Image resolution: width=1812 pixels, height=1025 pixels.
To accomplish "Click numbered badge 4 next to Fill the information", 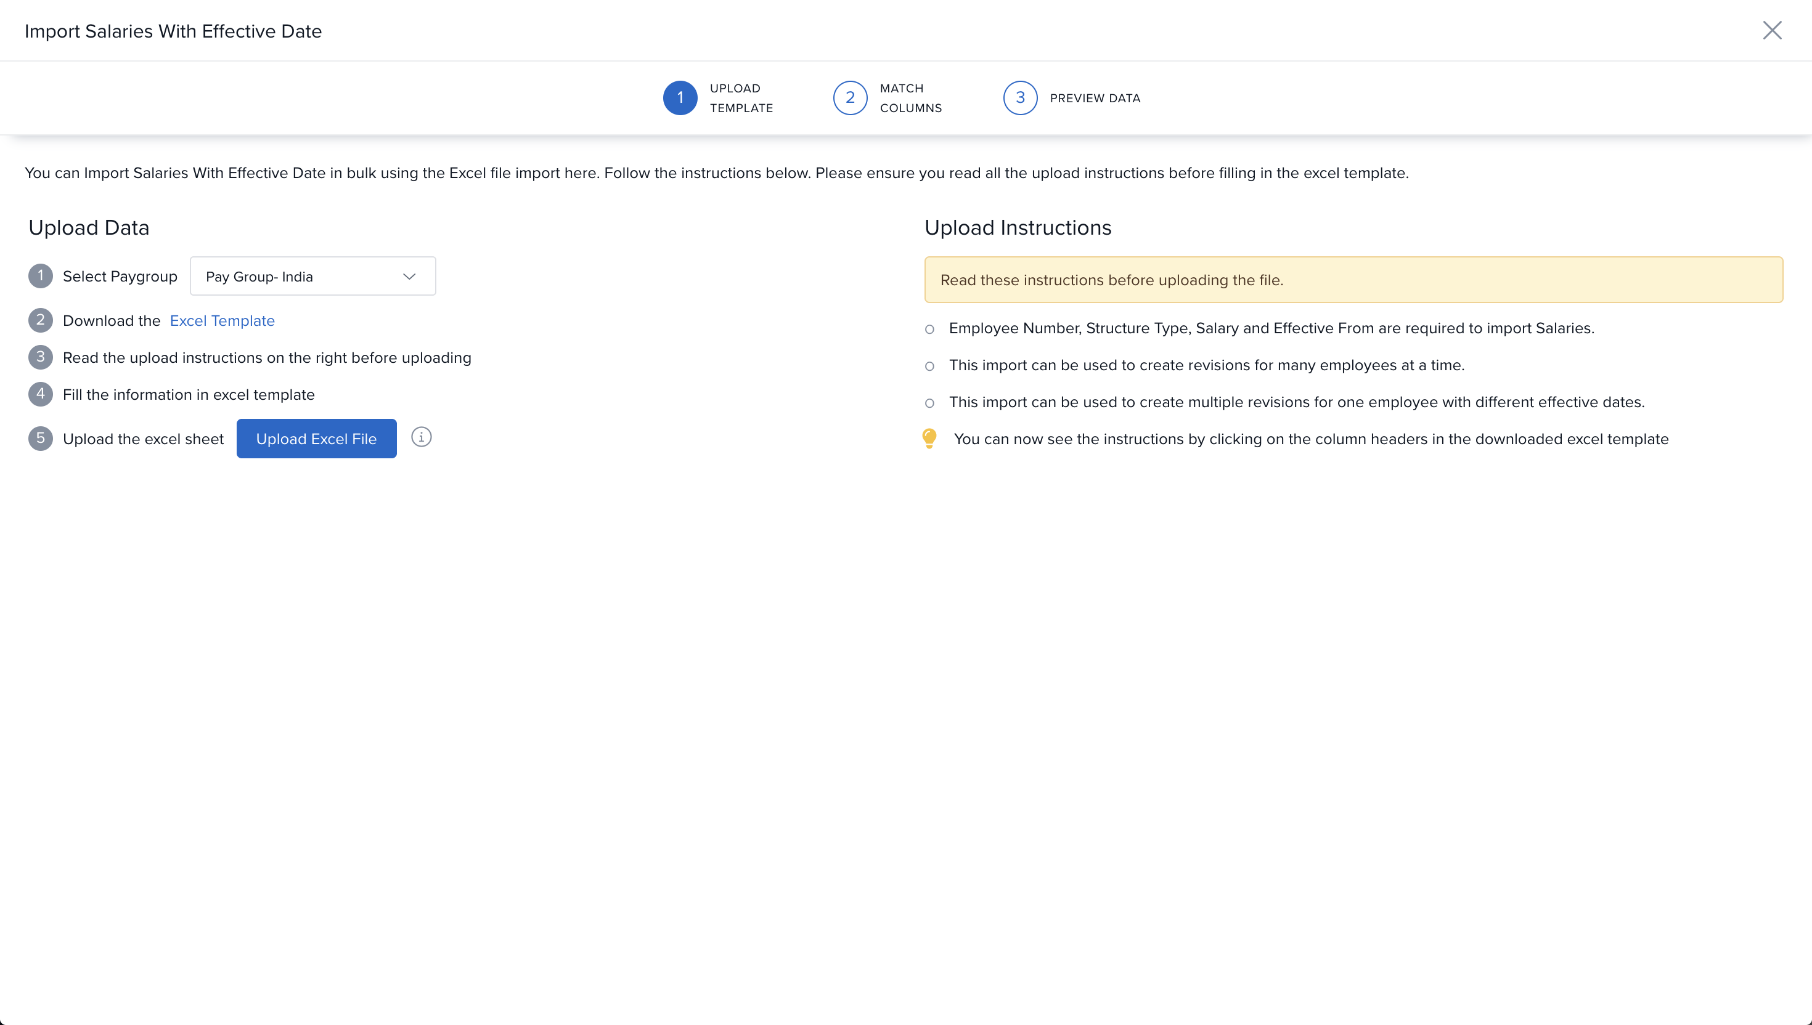I will 40,394.
